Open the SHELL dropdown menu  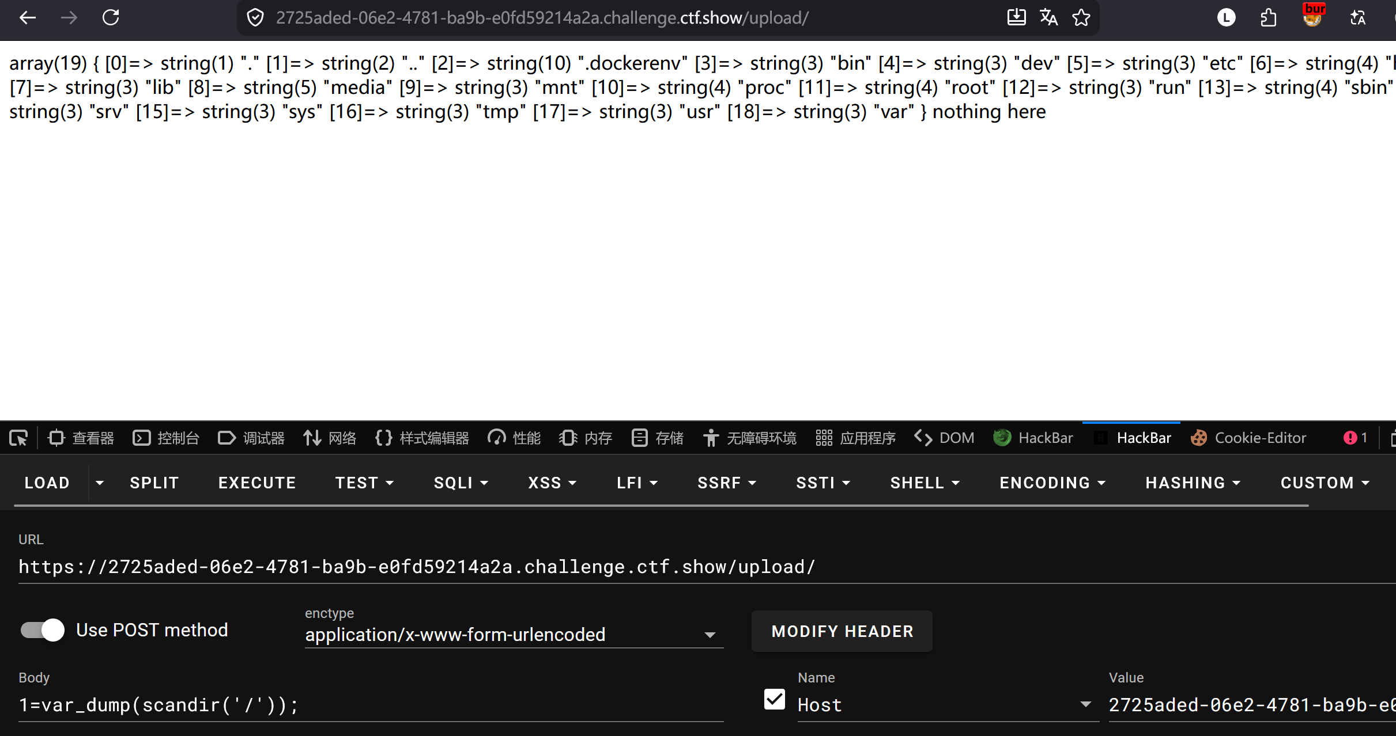[x=925, y=483]
